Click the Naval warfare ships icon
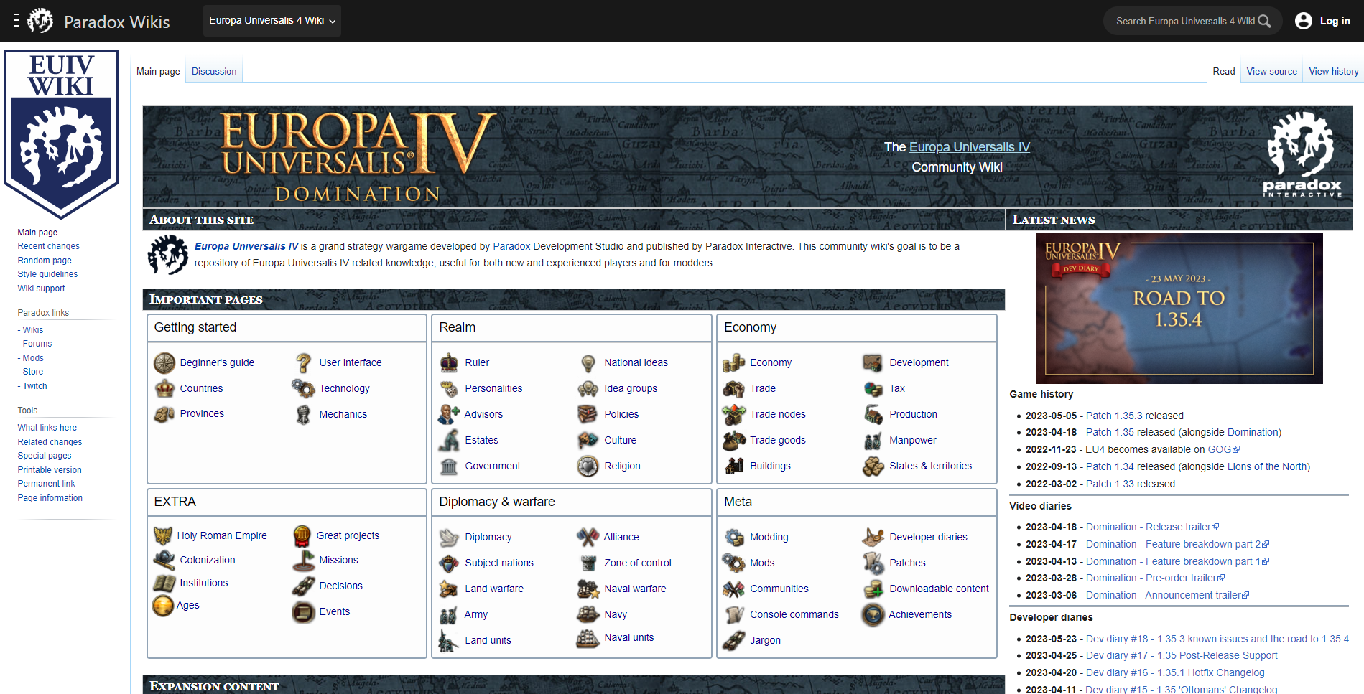This screenshot has width=1364, height=694. [588, 589]
